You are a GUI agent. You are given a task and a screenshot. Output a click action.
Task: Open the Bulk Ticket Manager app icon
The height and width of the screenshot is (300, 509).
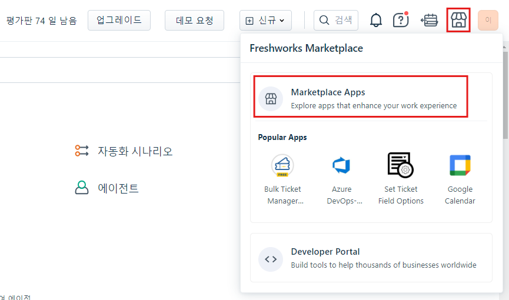(x=282, y=165)
